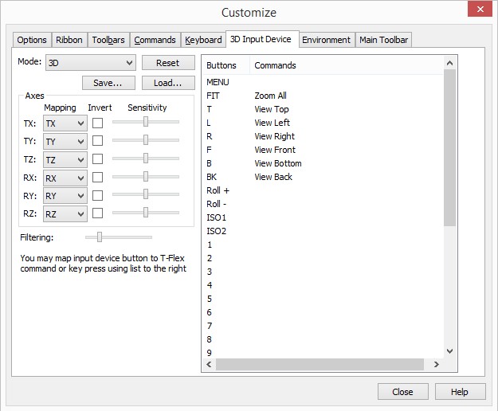Close the Customize dialog window
This screenshot has height=411, width=498.
coord(480,11)
